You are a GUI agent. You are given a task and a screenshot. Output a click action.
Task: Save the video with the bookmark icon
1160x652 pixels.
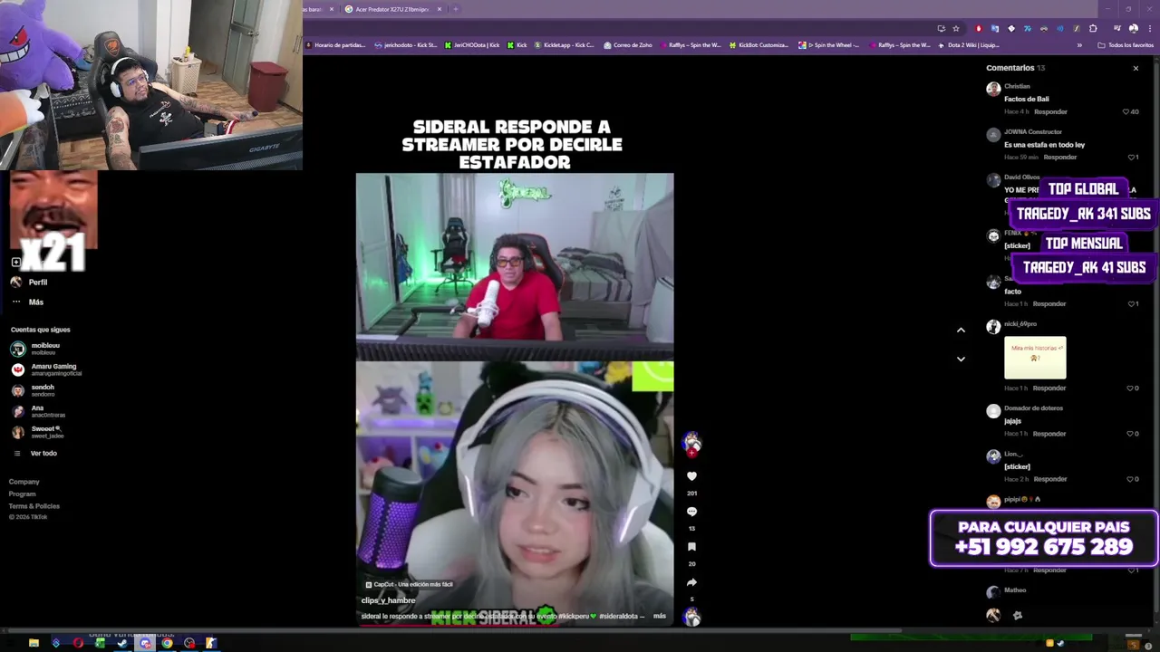(691, 547)
